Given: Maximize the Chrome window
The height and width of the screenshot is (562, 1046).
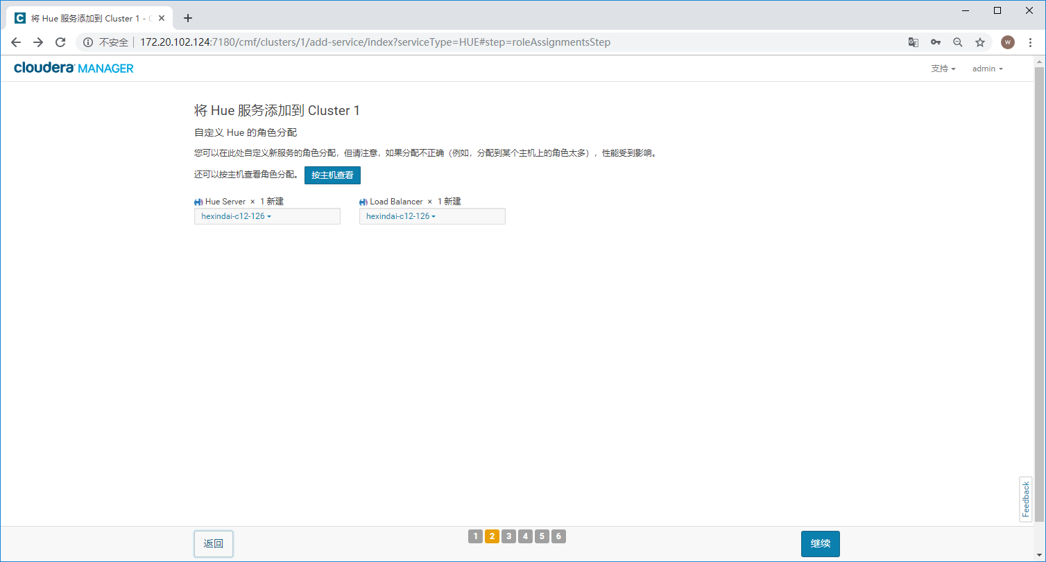Looking at the screenshot, I should (x=997, y=10).
